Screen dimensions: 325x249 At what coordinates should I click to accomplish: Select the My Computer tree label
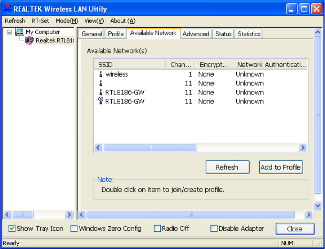point(42,32)
